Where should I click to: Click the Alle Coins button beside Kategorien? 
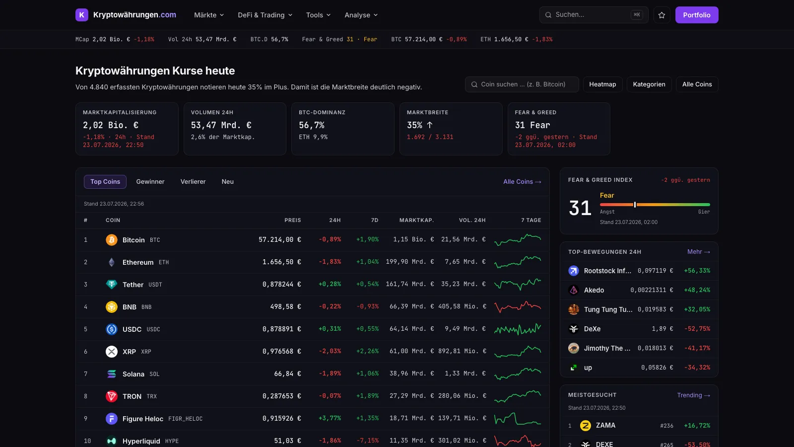coord(697,84)
